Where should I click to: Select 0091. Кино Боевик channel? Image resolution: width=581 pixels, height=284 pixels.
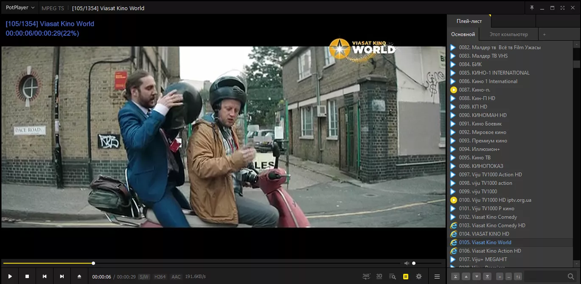tap(511, 124)
